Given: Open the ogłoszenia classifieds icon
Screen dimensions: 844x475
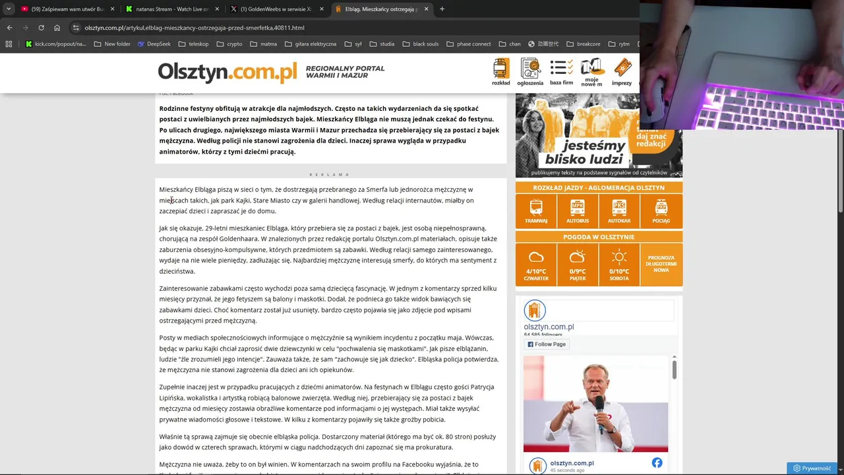Looking at the screenshot, I should (x=530, y=72).
